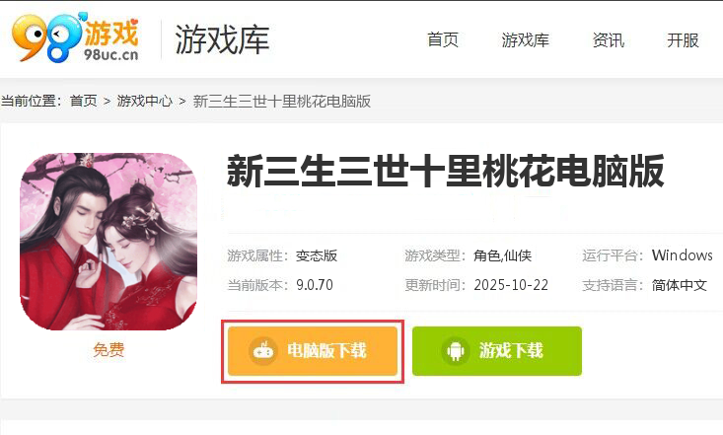Click the 电脑版下载 orange button
This screenshot has height=435, width=723.
pyautogui.click(x=313, y=351)
